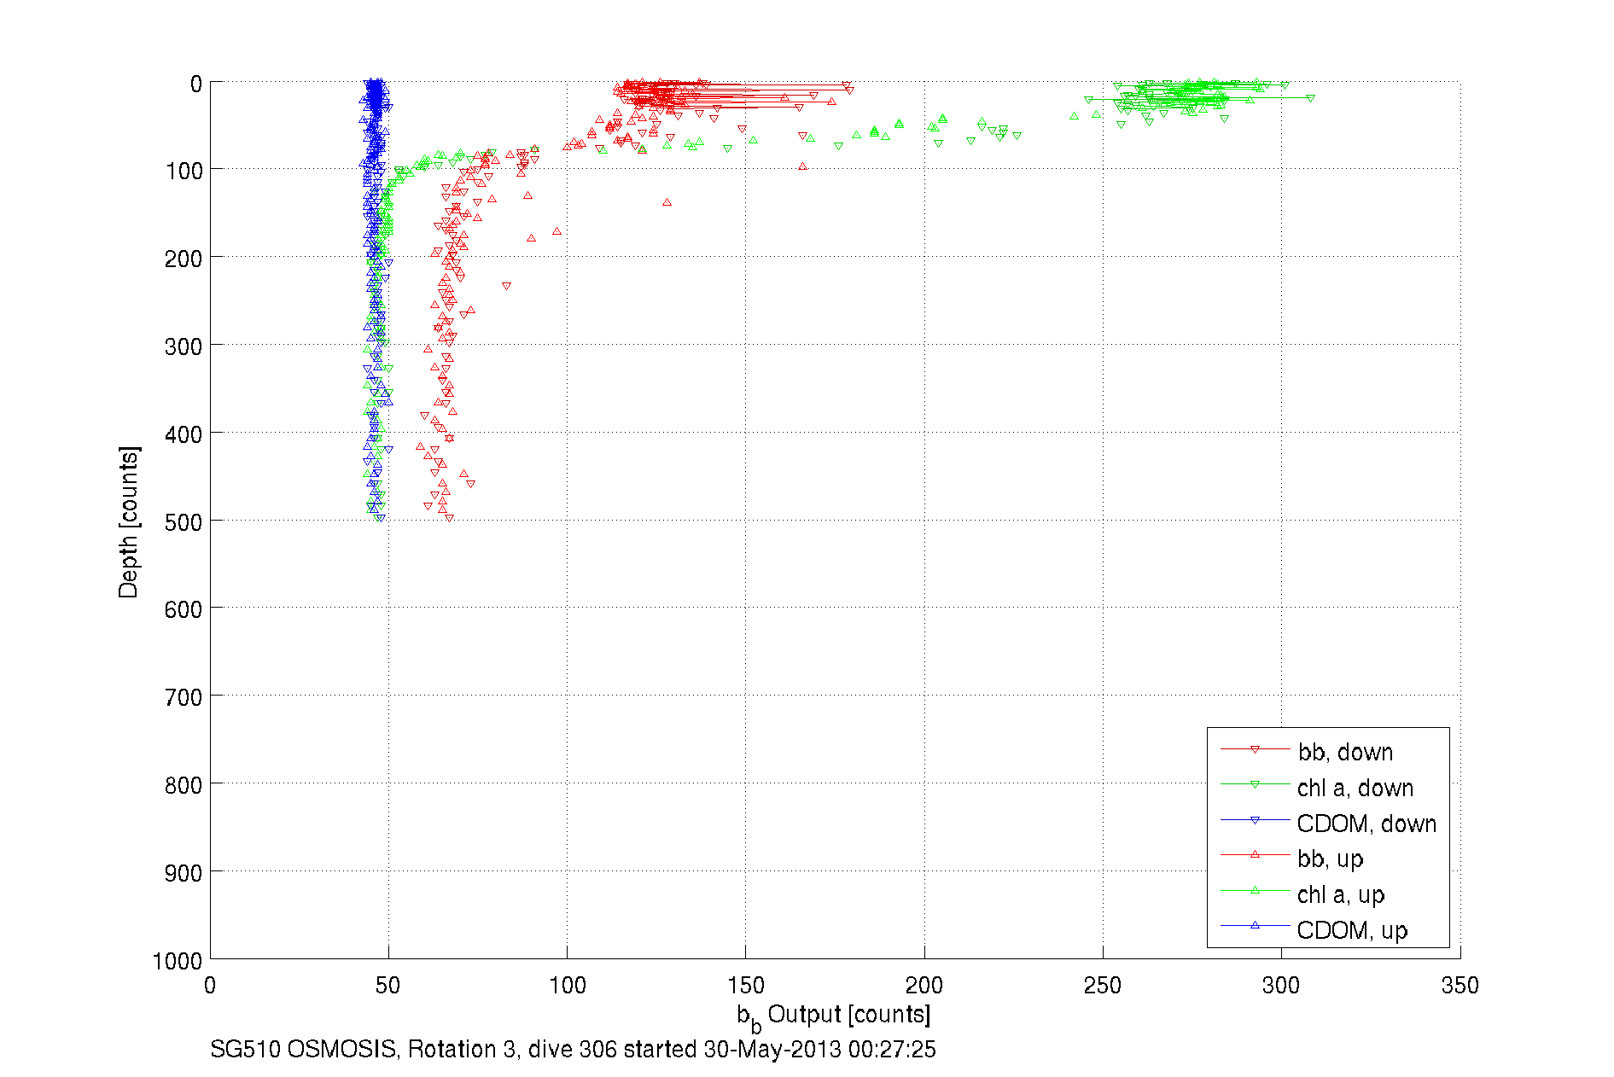The image size is (1614, 1077).
Task: Click the y-axis tick label 300
Action: coord(184,346)
